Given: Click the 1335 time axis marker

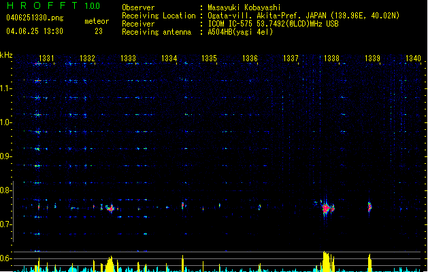Looking at the screenshot, I should tap(209, 58).
